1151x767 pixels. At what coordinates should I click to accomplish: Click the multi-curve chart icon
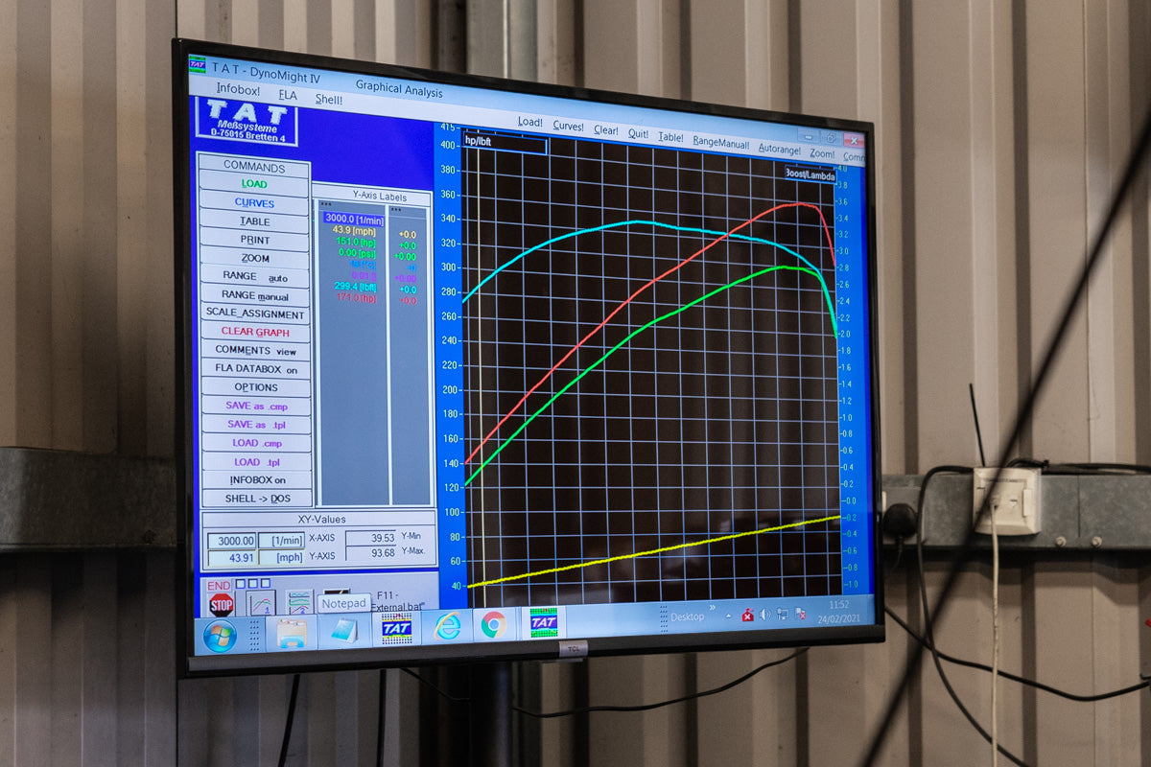299,602
